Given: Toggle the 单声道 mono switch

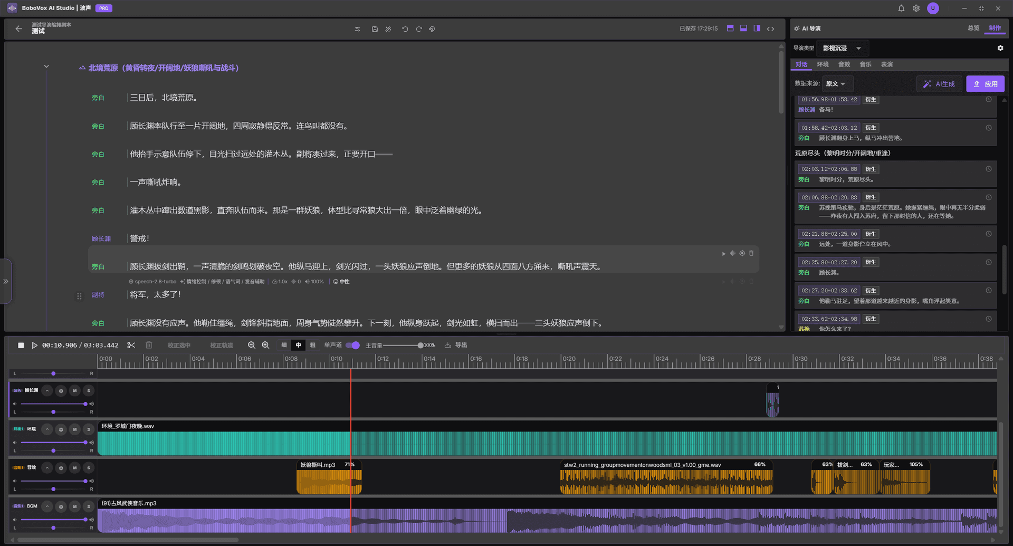Looking at the screenshot, I should coord(352,345).
